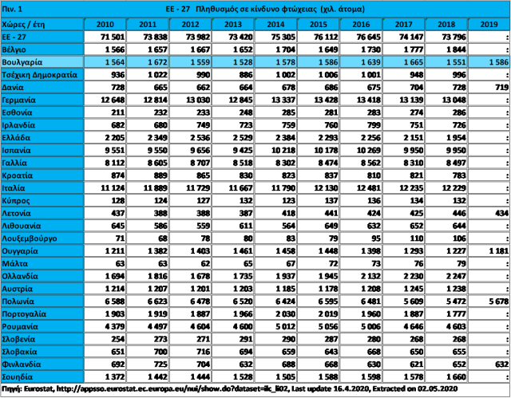The image size is (511, 398).
Task: Select the Ελλάδα row label
Action: point(40,137)
